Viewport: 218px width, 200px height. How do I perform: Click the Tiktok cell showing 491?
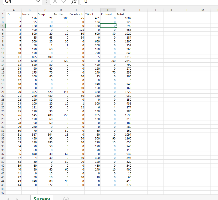click(92, 18)
